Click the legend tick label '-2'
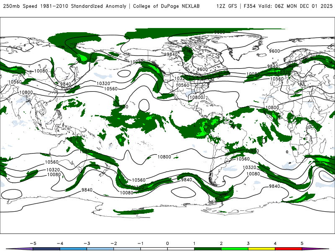The image size is (335, 251). [113, 243]
